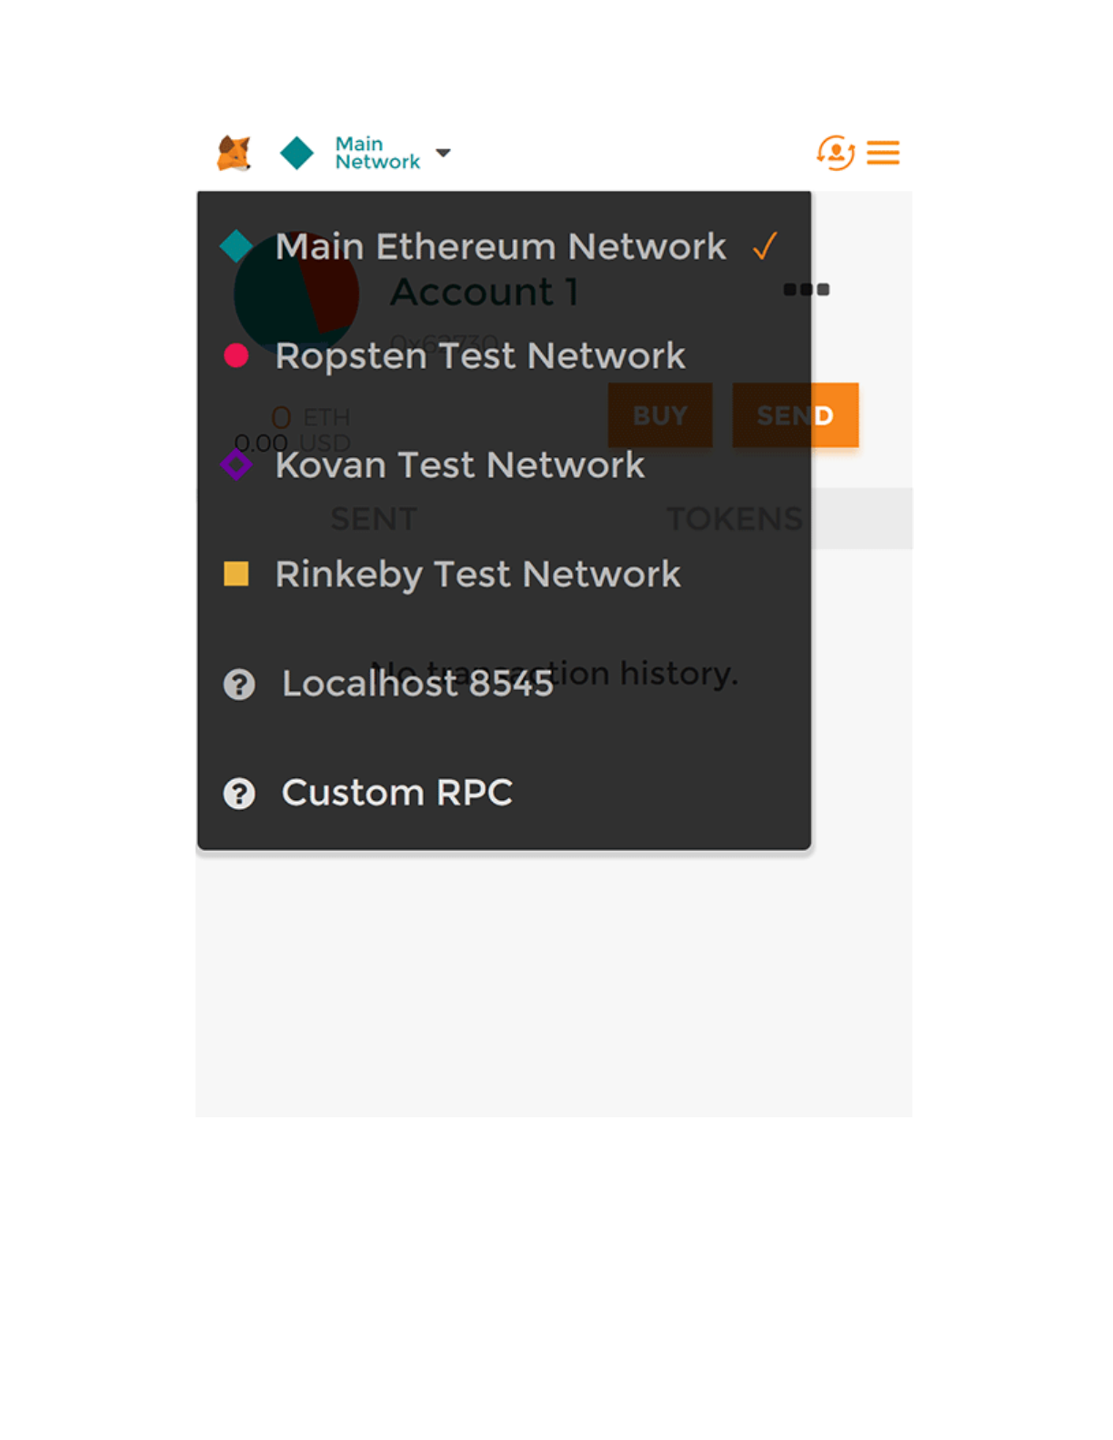Open the orange hamburger menu
This screenshot has width=1113, height=1440.
pos(883,153)
